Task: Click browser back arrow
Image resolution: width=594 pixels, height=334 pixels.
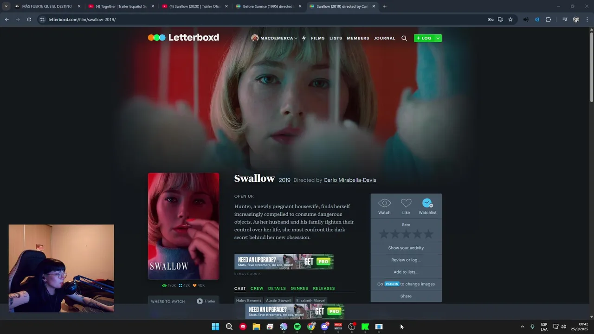Action: click(6, 19)
